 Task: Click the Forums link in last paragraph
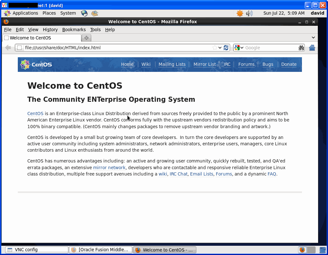tap(224, 174)
